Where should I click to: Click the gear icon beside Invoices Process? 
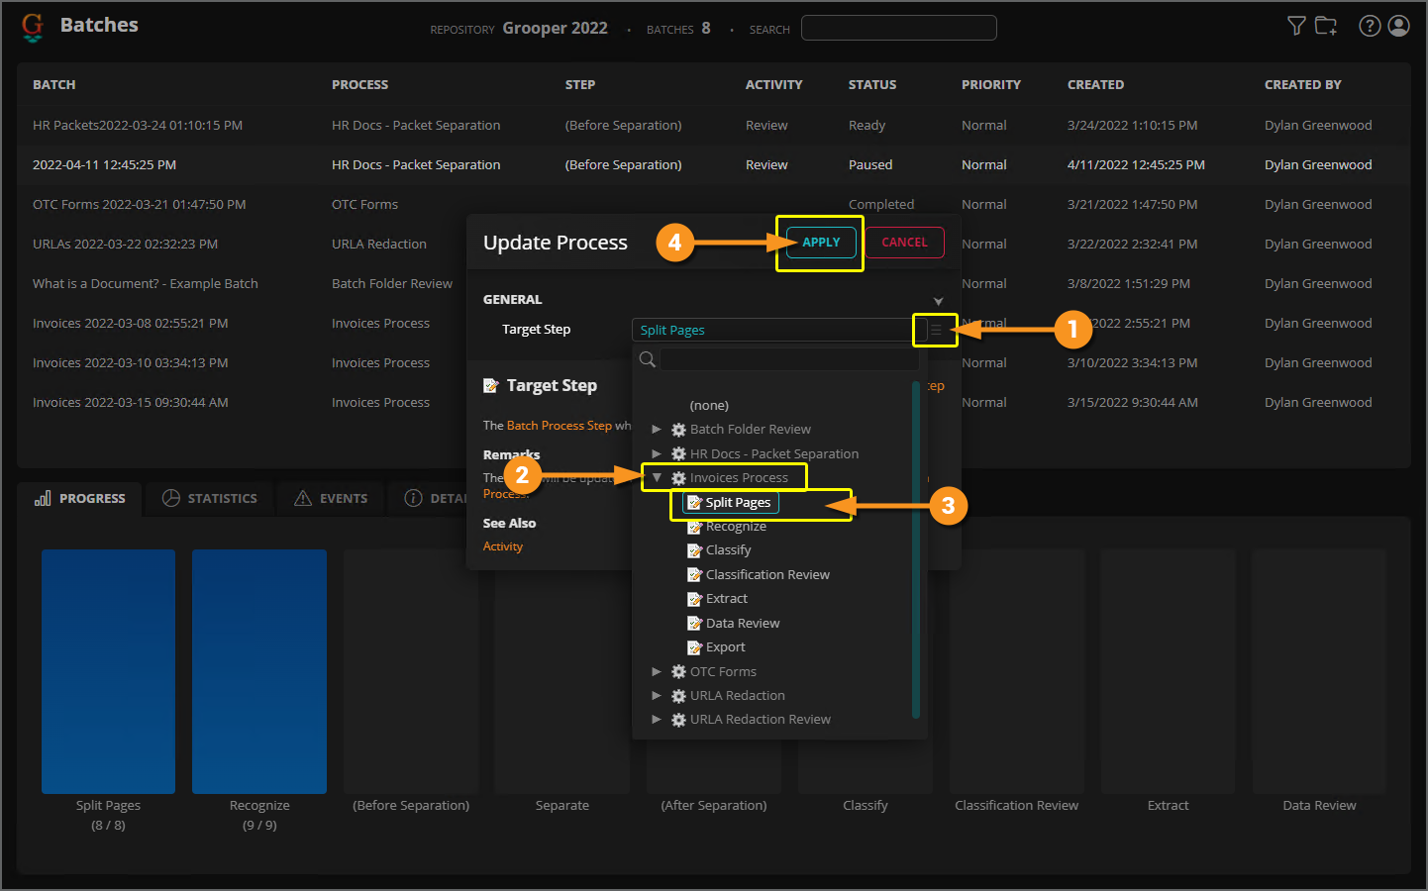click(x=678, y=478)
